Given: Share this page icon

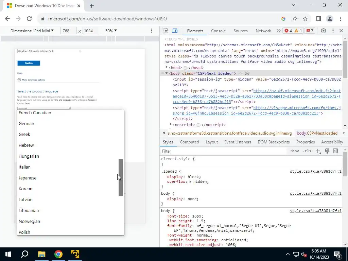Looking at the screenshot, I should pyautogui.click(x=294, y=19).
